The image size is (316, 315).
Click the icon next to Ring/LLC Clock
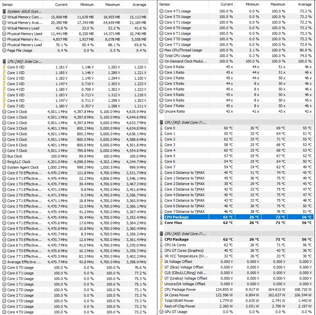point(4,161)
